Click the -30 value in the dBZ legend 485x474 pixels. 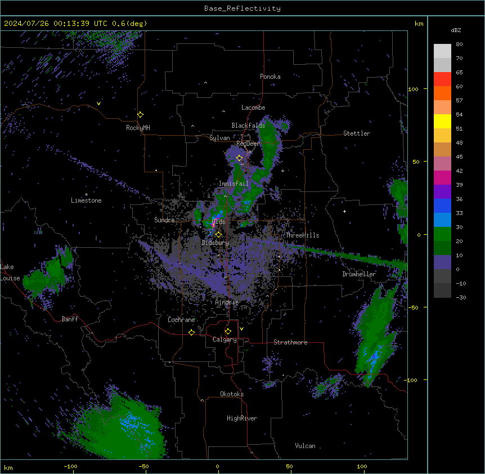click(x=461, y=297)
